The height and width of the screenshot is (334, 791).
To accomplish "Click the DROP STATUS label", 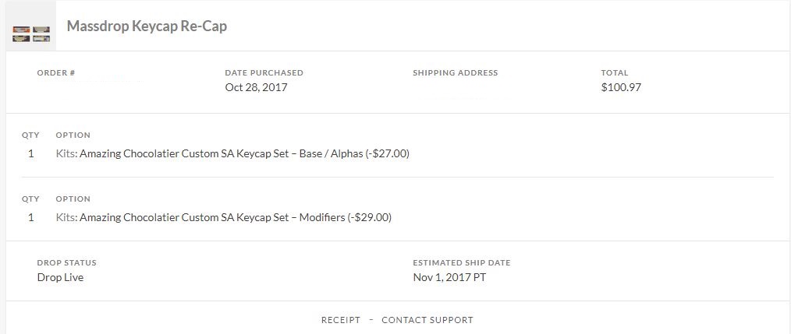I will [x=66, y=263].
